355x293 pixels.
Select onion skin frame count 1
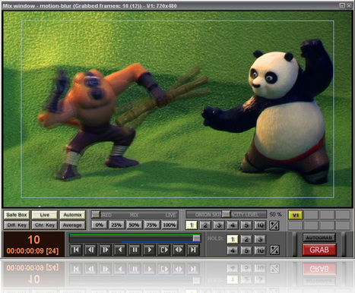[192, 225]
